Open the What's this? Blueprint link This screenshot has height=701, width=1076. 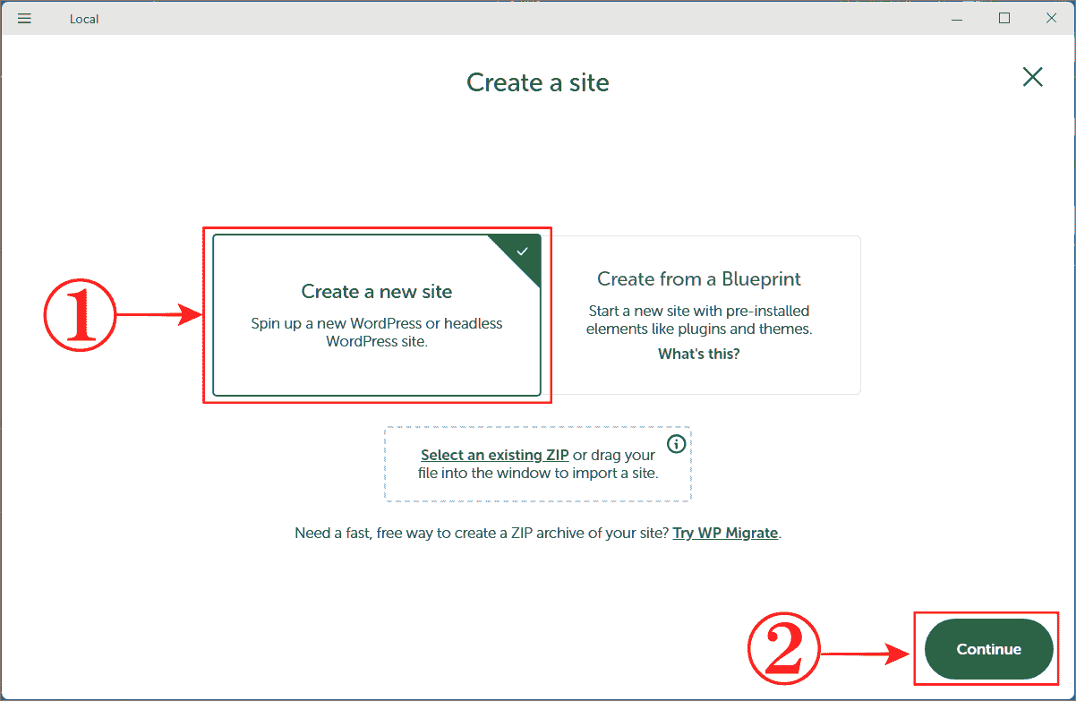point(699,354)
